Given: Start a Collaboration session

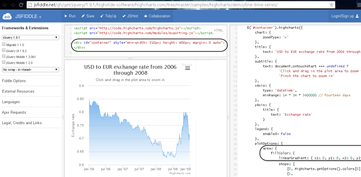Looking at the screenshot, I should pyautogui.click(x=157, y=16).
